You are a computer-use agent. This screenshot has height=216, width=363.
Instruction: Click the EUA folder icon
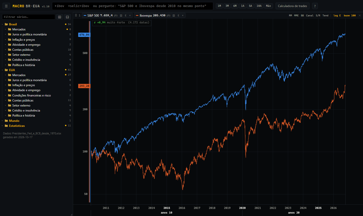(7, 70)
